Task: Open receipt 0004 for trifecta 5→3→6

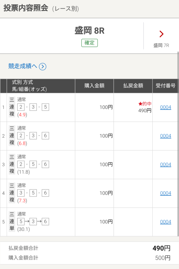Action: 165,222
